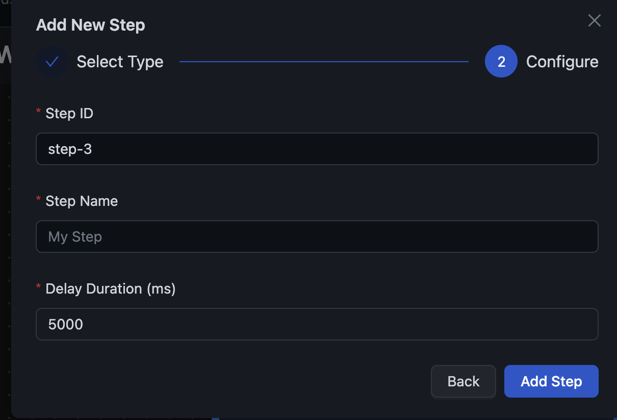Click the partially hidden heading behind the dialog
Viewport: 617px width, 420px height.
click(5, 55)
